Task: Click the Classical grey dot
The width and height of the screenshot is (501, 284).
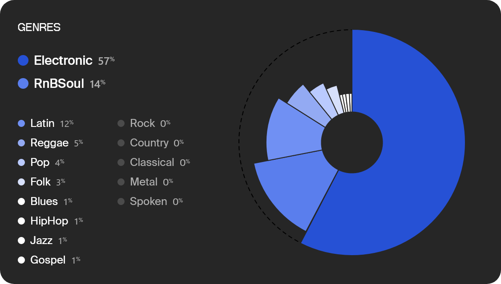Action: click(121, 162)
